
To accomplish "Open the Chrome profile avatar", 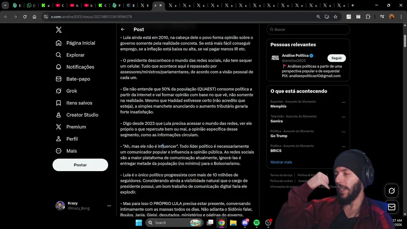I will tap(392, 17).
